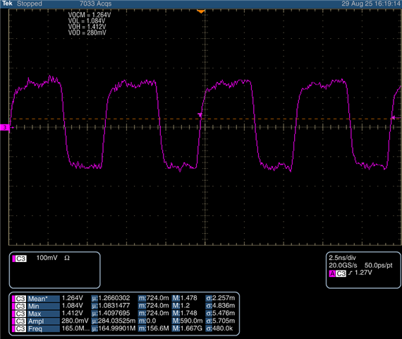This screenshot has height=339, width=402.
Task: Open the 2.5ns/div horizontal scale readout
Action: pyautogui.click(x=342, y=258)
